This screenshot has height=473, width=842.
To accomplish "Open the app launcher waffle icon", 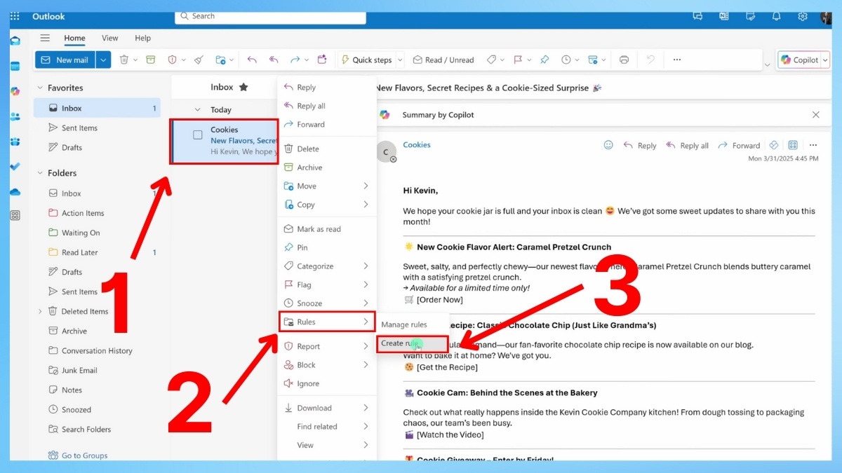I will tap(15, 16).
